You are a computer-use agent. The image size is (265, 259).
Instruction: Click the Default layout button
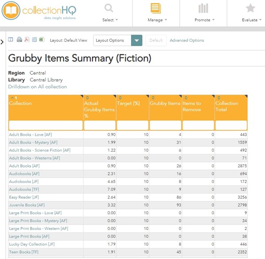(x=156, y=40)
